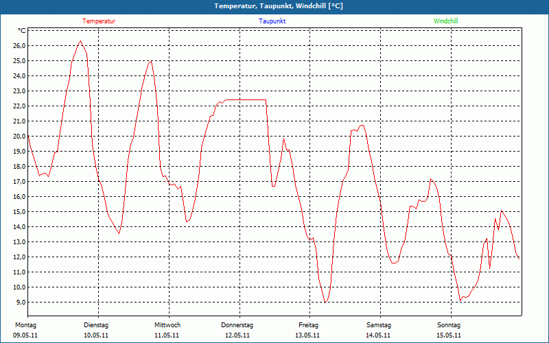Image resolution: width=549 pixels, height=343 pixels.
Task: Click the 21,0 y-axis value
Action: (x=19, y=121)
